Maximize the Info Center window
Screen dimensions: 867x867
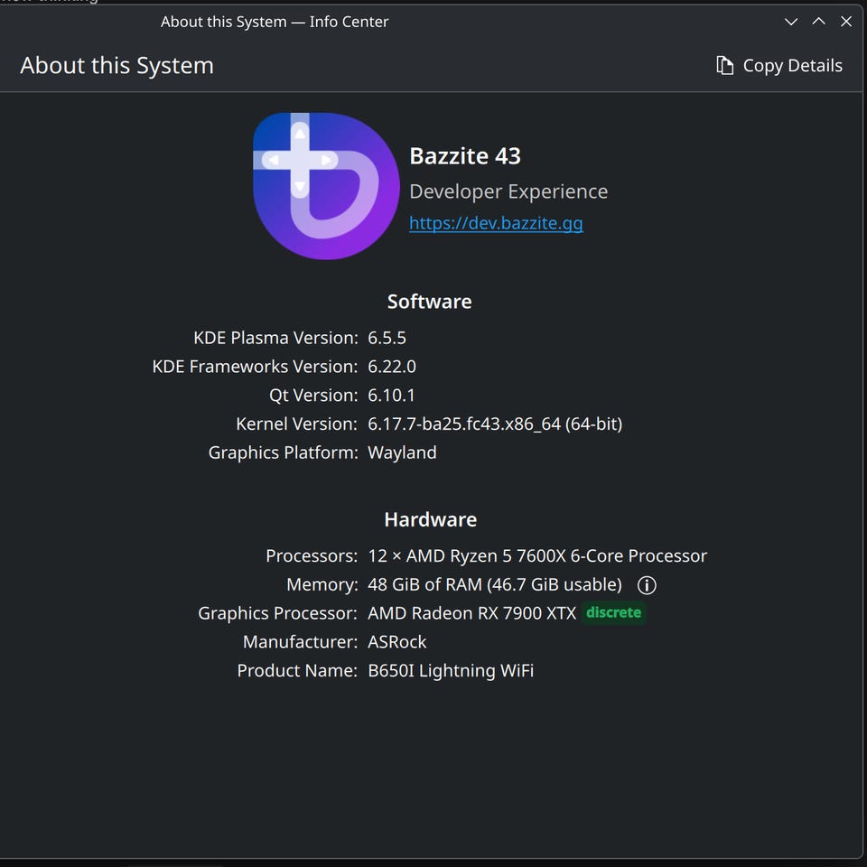(x=818, y=22)
